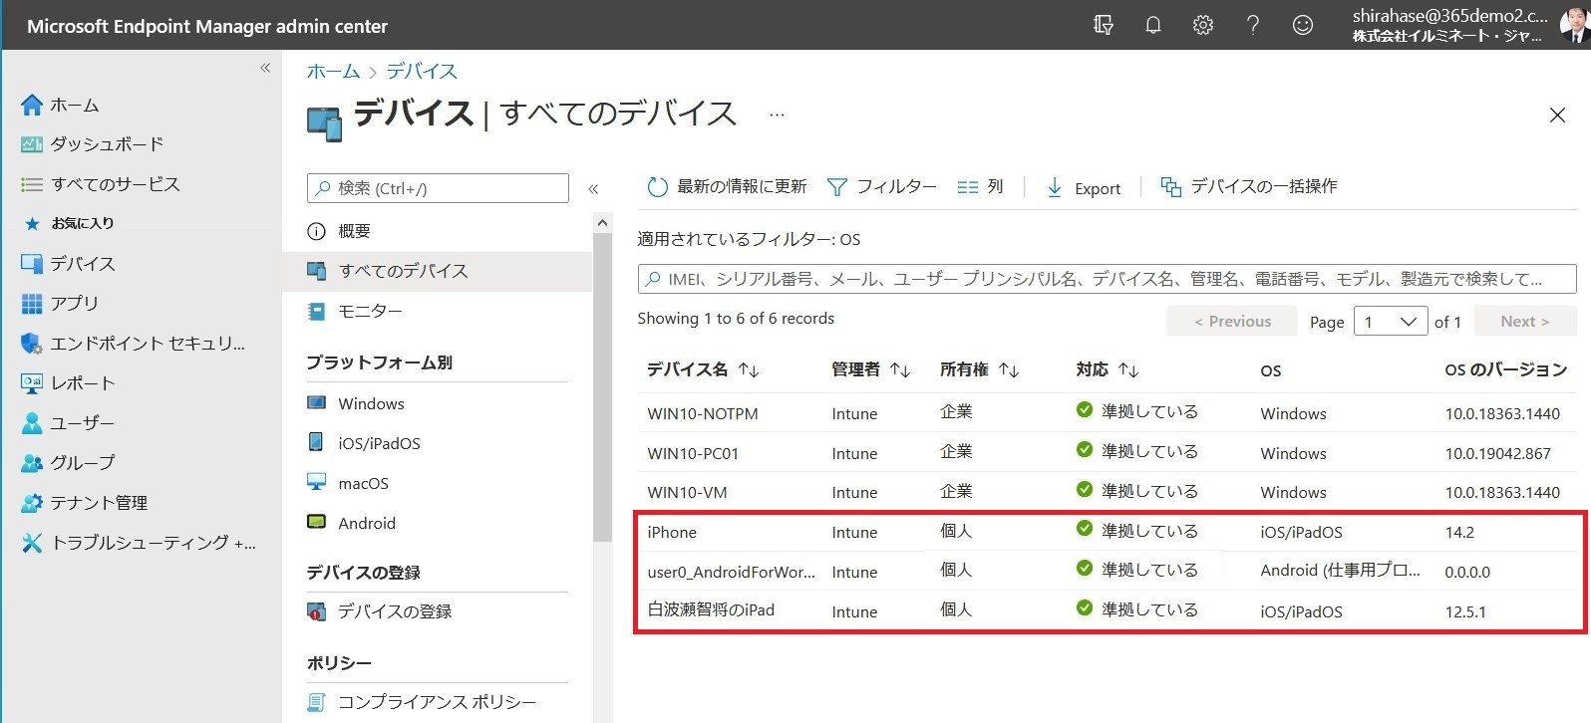The width and height of the screenshot is (1591, 723).
Task: Open the directory and subscription filter icon
Action: coord(1103,25)
